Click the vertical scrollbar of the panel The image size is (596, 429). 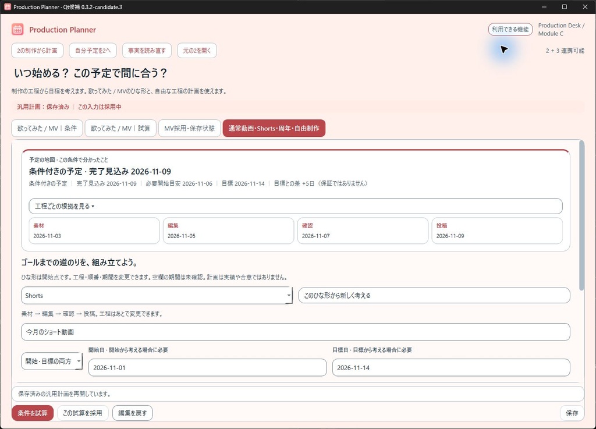click(581, 215)
